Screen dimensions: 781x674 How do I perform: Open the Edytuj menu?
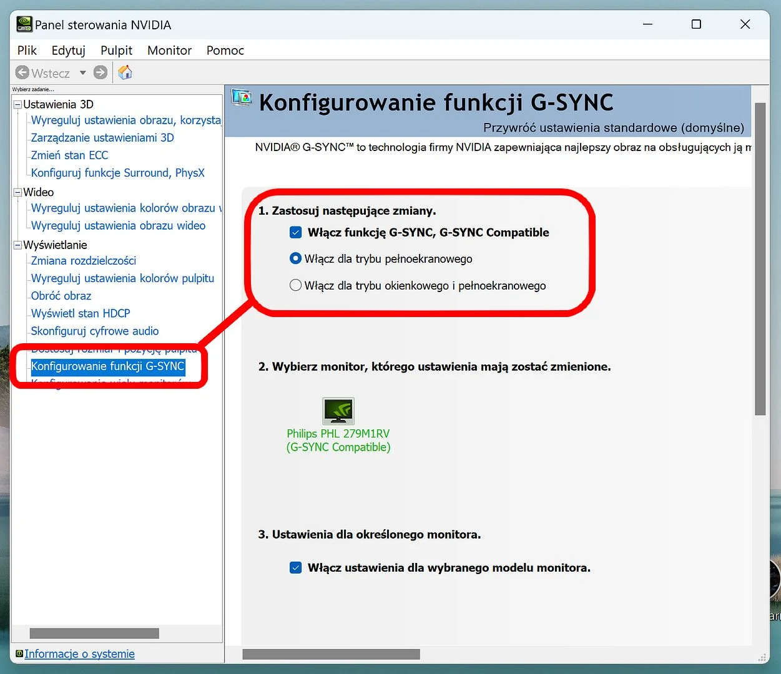coord(68,51)
